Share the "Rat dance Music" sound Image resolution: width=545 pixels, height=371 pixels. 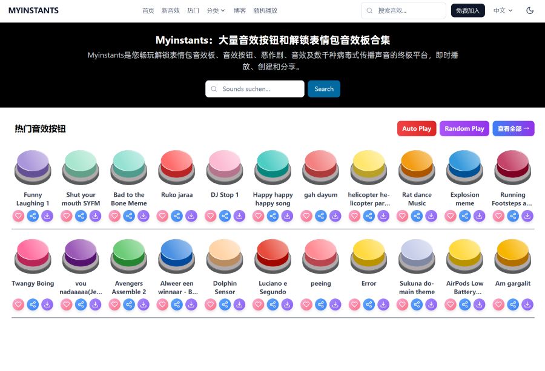(x=416, y=216)
